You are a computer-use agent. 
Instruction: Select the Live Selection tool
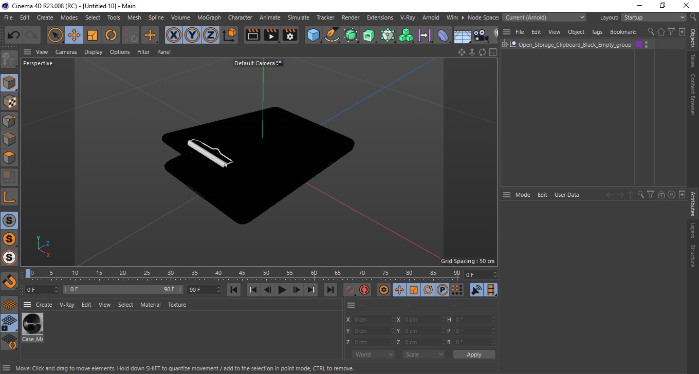[x=55, y=35]
